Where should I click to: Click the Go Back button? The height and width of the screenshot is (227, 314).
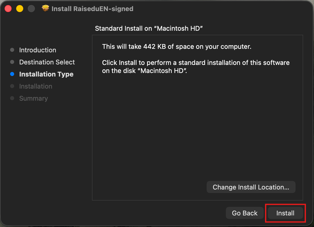245,213
